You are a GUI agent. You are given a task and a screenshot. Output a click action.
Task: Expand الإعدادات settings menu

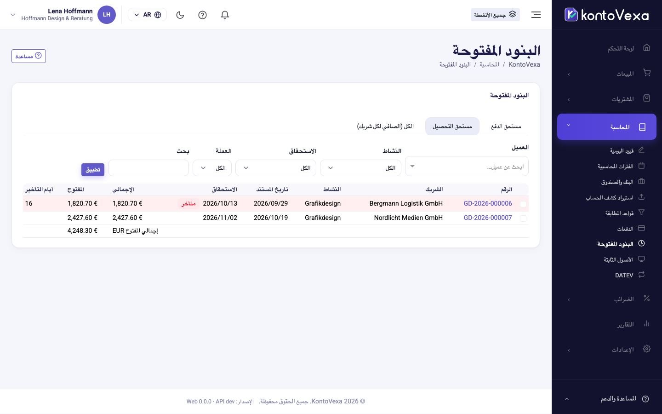point(607,350)
